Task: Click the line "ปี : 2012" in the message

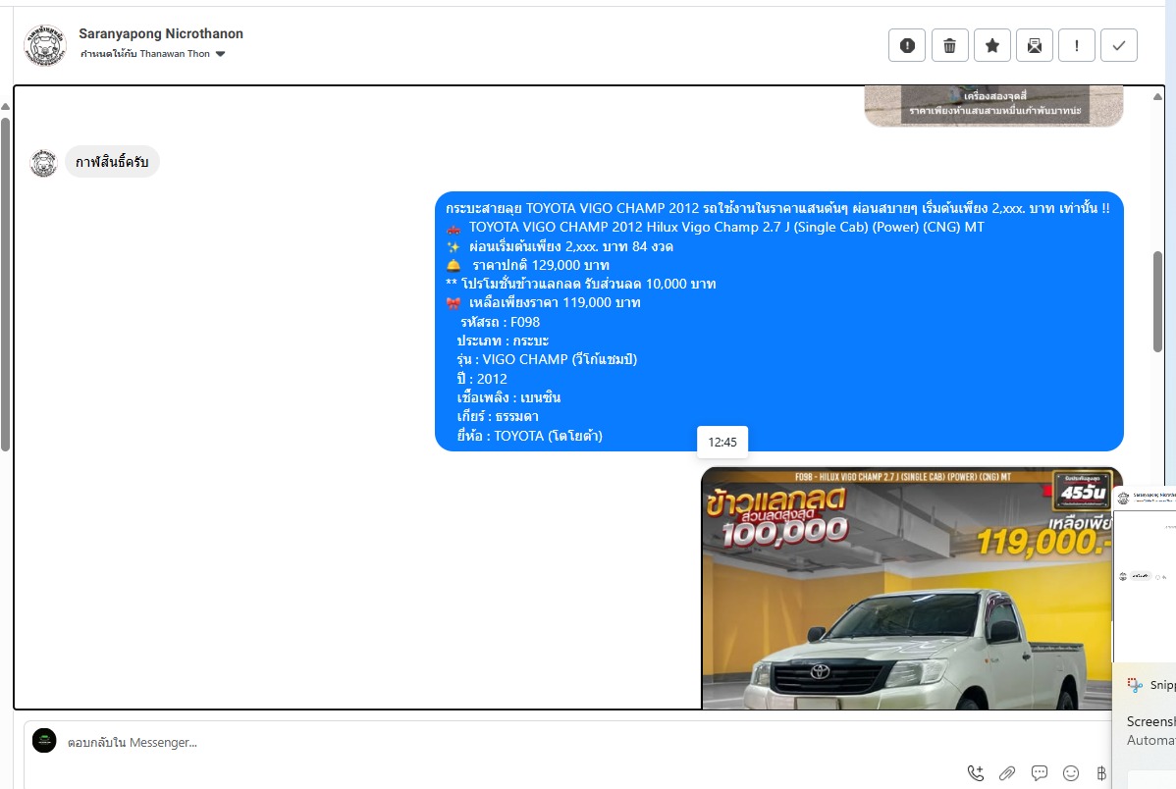Action: pos(482,379)
